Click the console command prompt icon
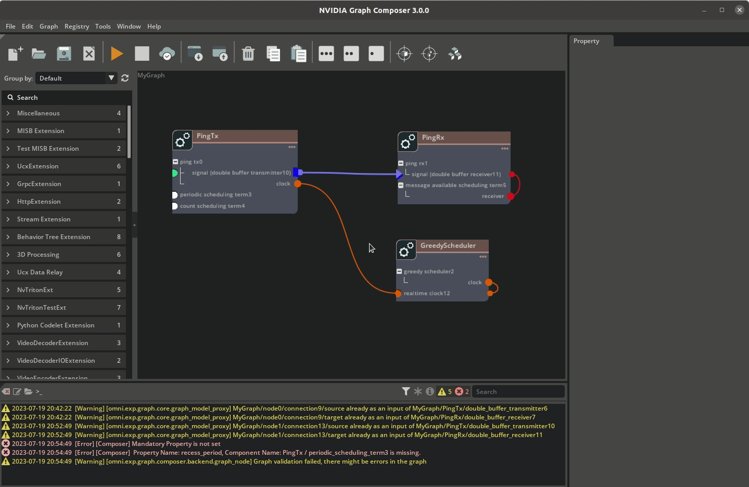 pyautogui.click(x=39, y=391)
